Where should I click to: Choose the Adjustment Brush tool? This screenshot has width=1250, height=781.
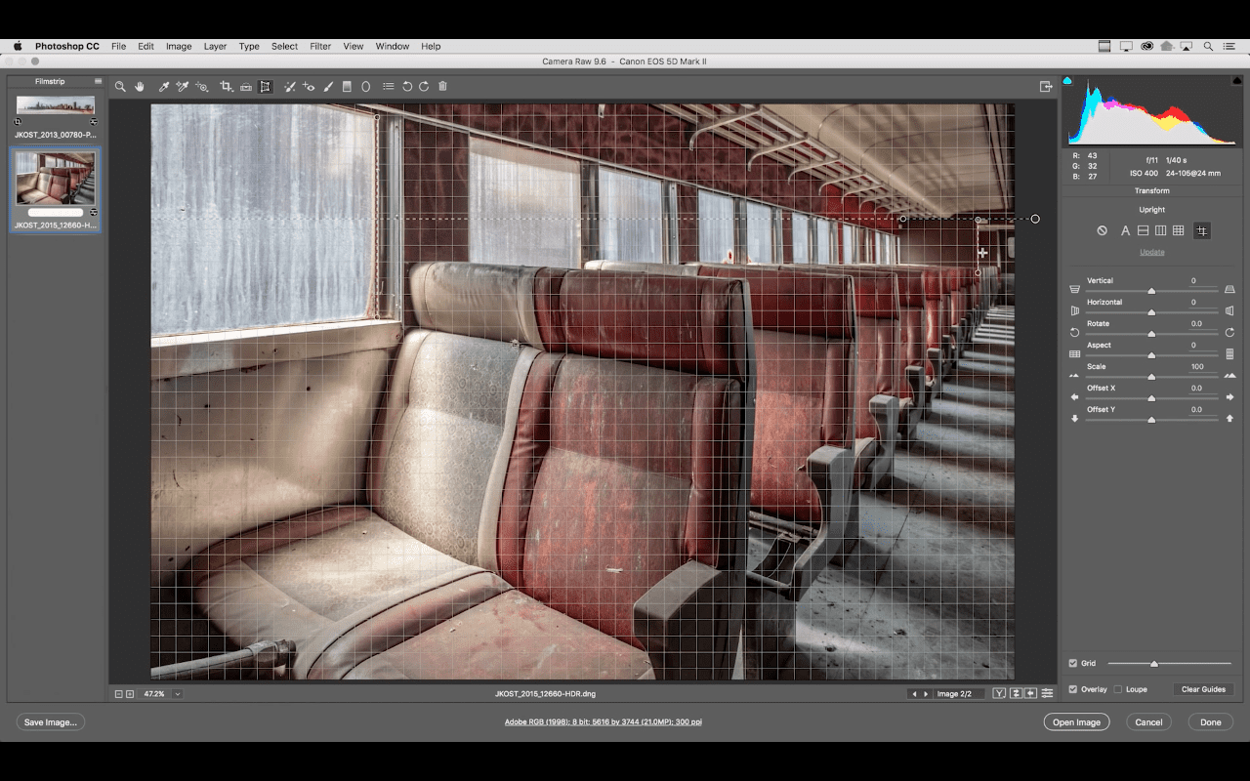pyautogui.click(x=328, y=87)
